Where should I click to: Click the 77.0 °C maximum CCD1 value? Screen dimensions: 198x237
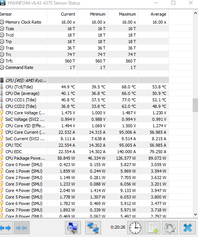coord(129,100)
